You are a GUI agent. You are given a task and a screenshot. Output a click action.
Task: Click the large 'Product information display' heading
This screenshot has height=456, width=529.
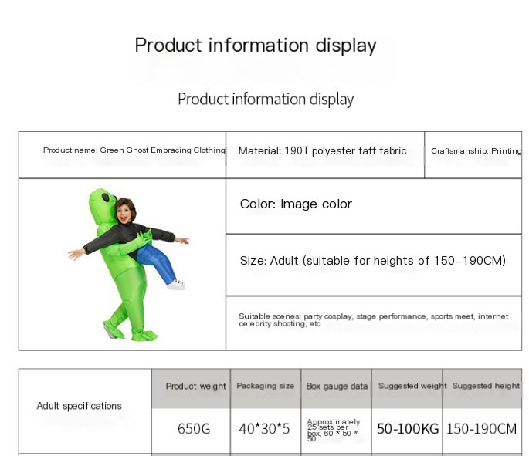(256, 46)
